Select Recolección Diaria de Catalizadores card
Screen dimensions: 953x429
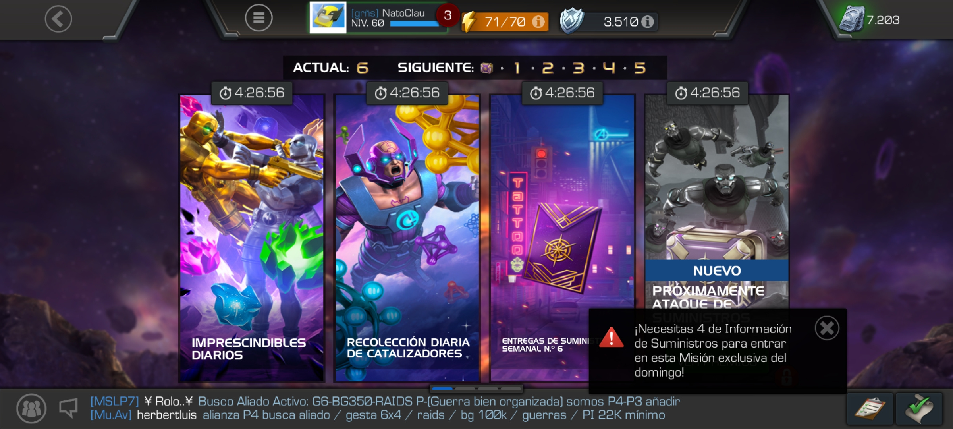click(x=407, y=238)
